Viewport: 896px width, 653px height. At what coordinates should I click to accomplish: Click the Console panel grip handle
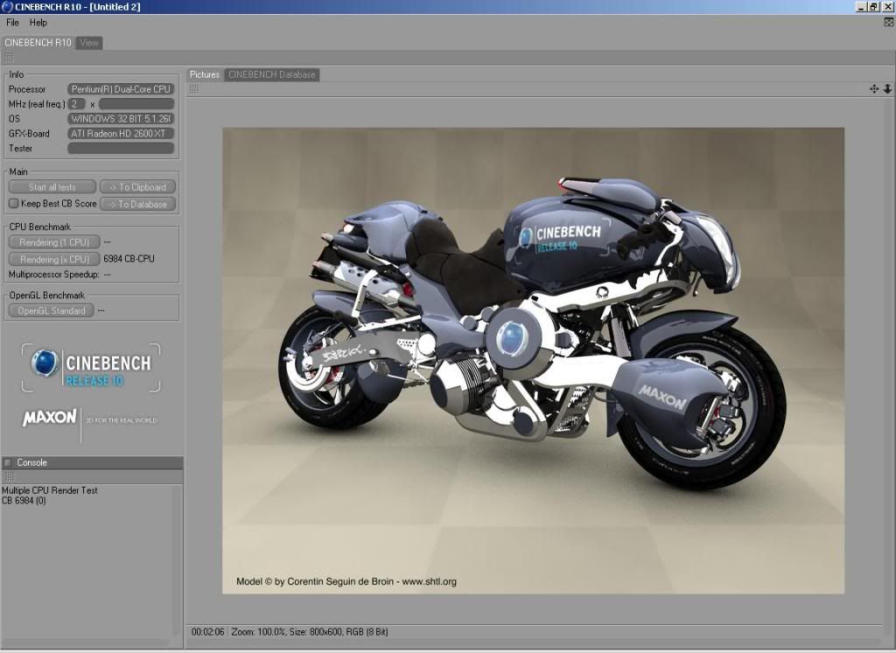[x=9, y=476]
